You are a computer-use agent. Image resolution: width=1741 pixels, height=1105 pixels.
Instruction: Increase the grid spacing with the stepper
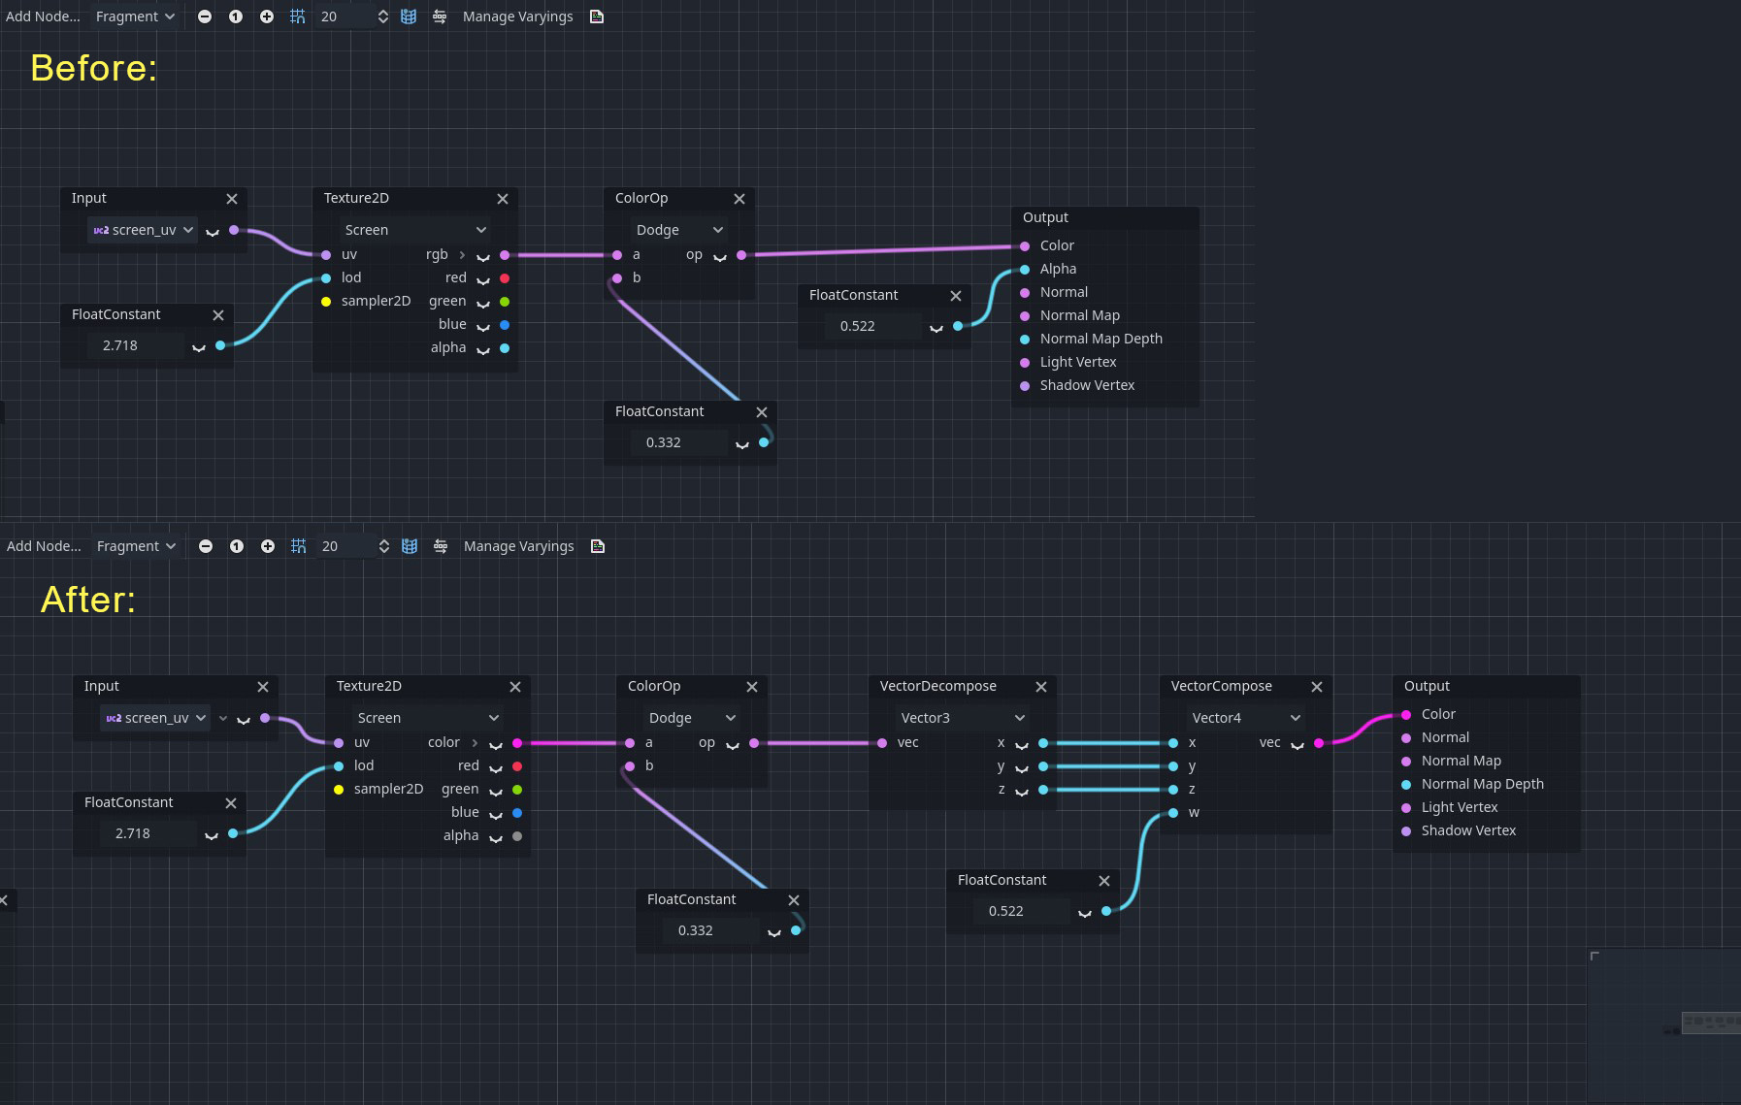click(x=382, y=12)
